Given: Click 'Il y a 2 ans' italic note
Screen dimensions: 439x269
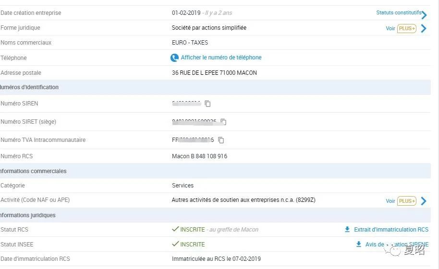Looking at the screenshot, I should click(x=219, y=13).
